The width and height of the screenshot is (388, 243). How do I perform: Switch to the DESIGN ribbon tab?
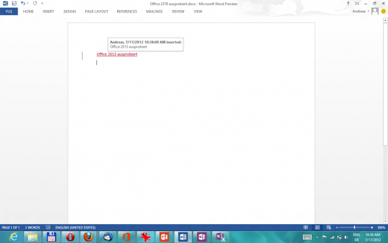tap(69, 11)
